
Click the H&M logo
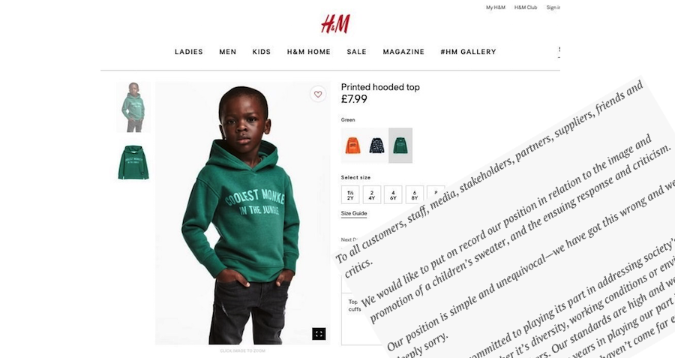click(x=335, y=24)
